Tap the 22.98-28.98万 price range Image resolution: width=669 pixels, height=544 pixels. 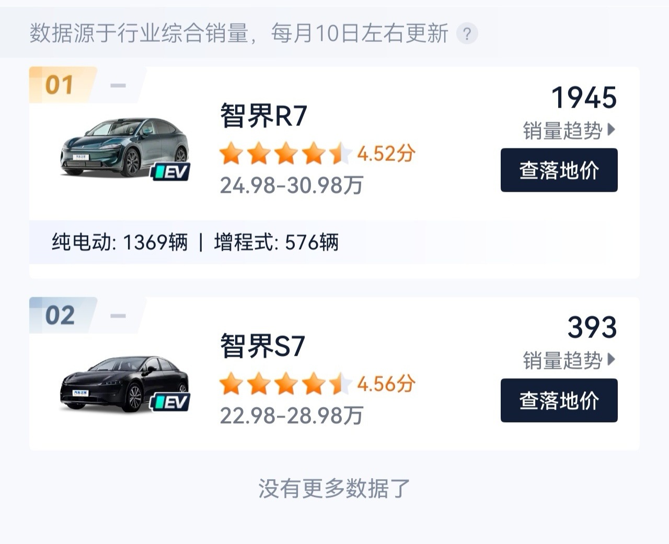(x=291, y=416)
